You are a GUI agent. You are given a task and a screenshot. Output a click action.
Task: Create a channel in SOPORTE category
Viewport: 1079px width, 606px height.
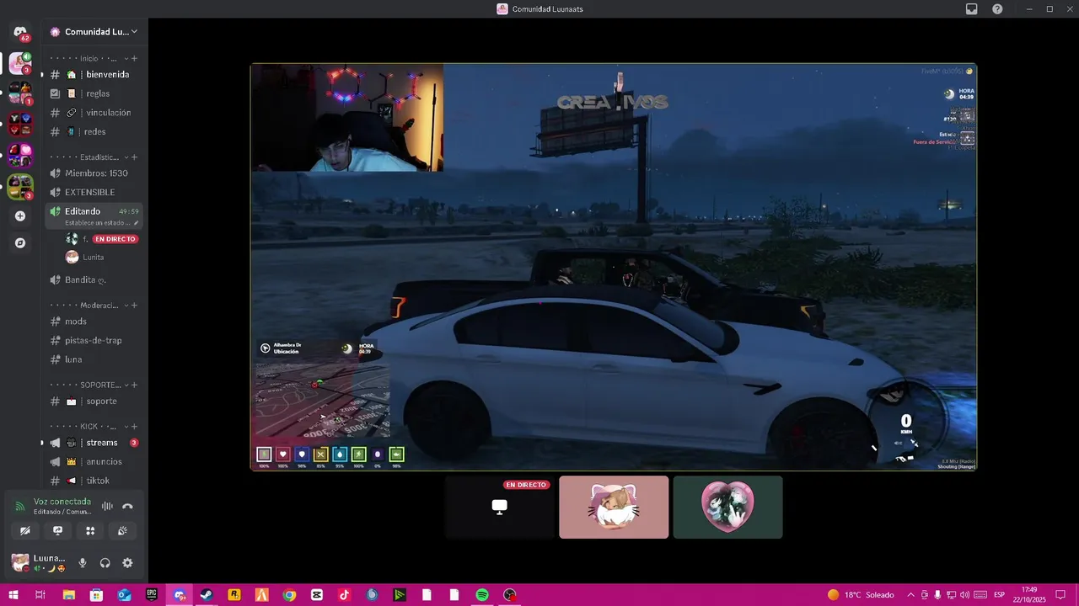(x=135, y=385)
